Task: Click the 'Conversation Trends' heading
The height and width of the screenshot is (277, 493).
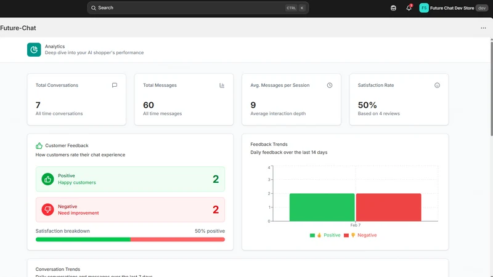Action: 58,269
